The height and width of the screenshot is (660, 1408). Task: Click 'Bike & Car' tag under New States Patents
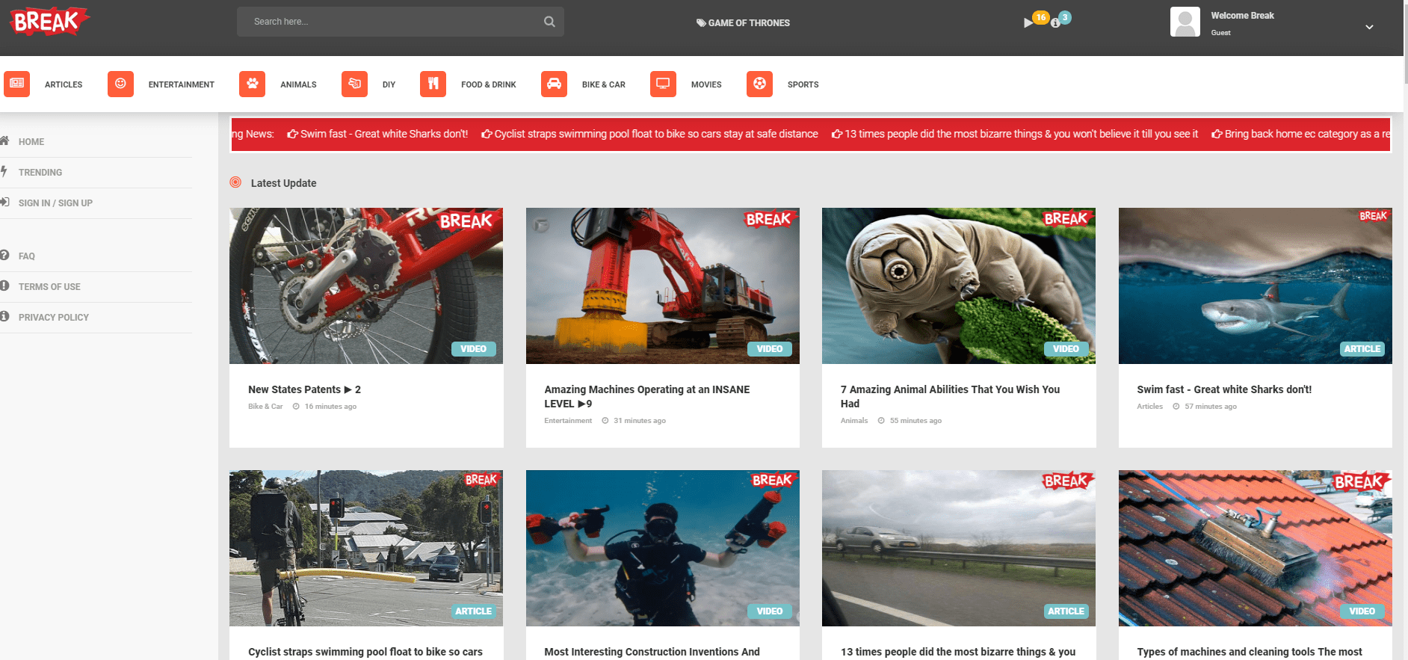(265, 407)
